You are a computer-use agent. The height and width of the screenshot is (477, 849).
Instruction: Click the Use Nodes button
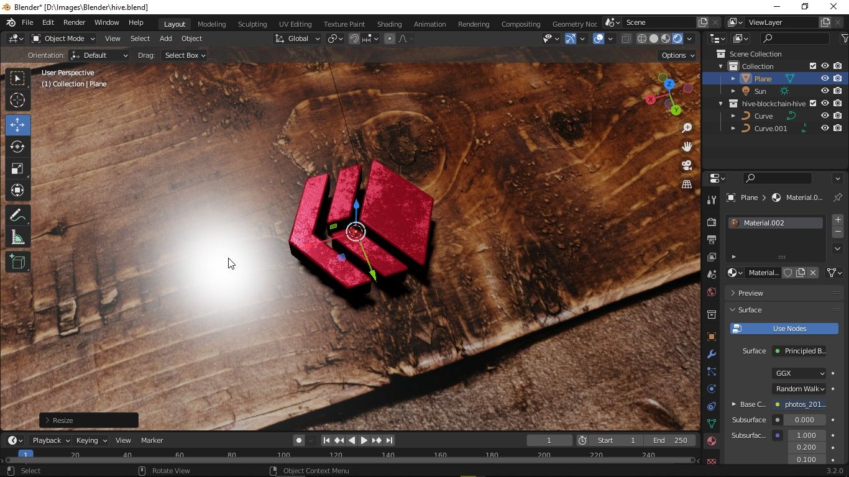[784, 329]
